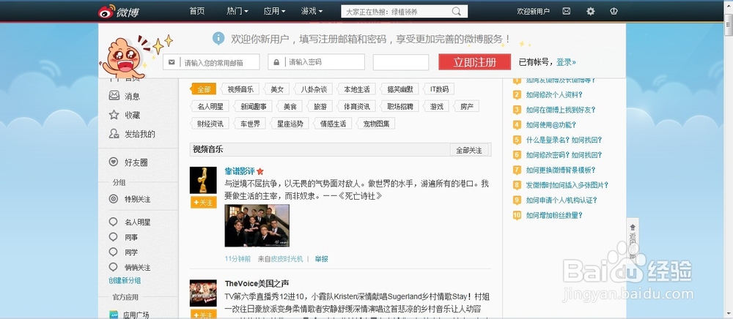Focus the email input field
The width and height of the screenshot is (733, 319).
click(x=211, y=62)
